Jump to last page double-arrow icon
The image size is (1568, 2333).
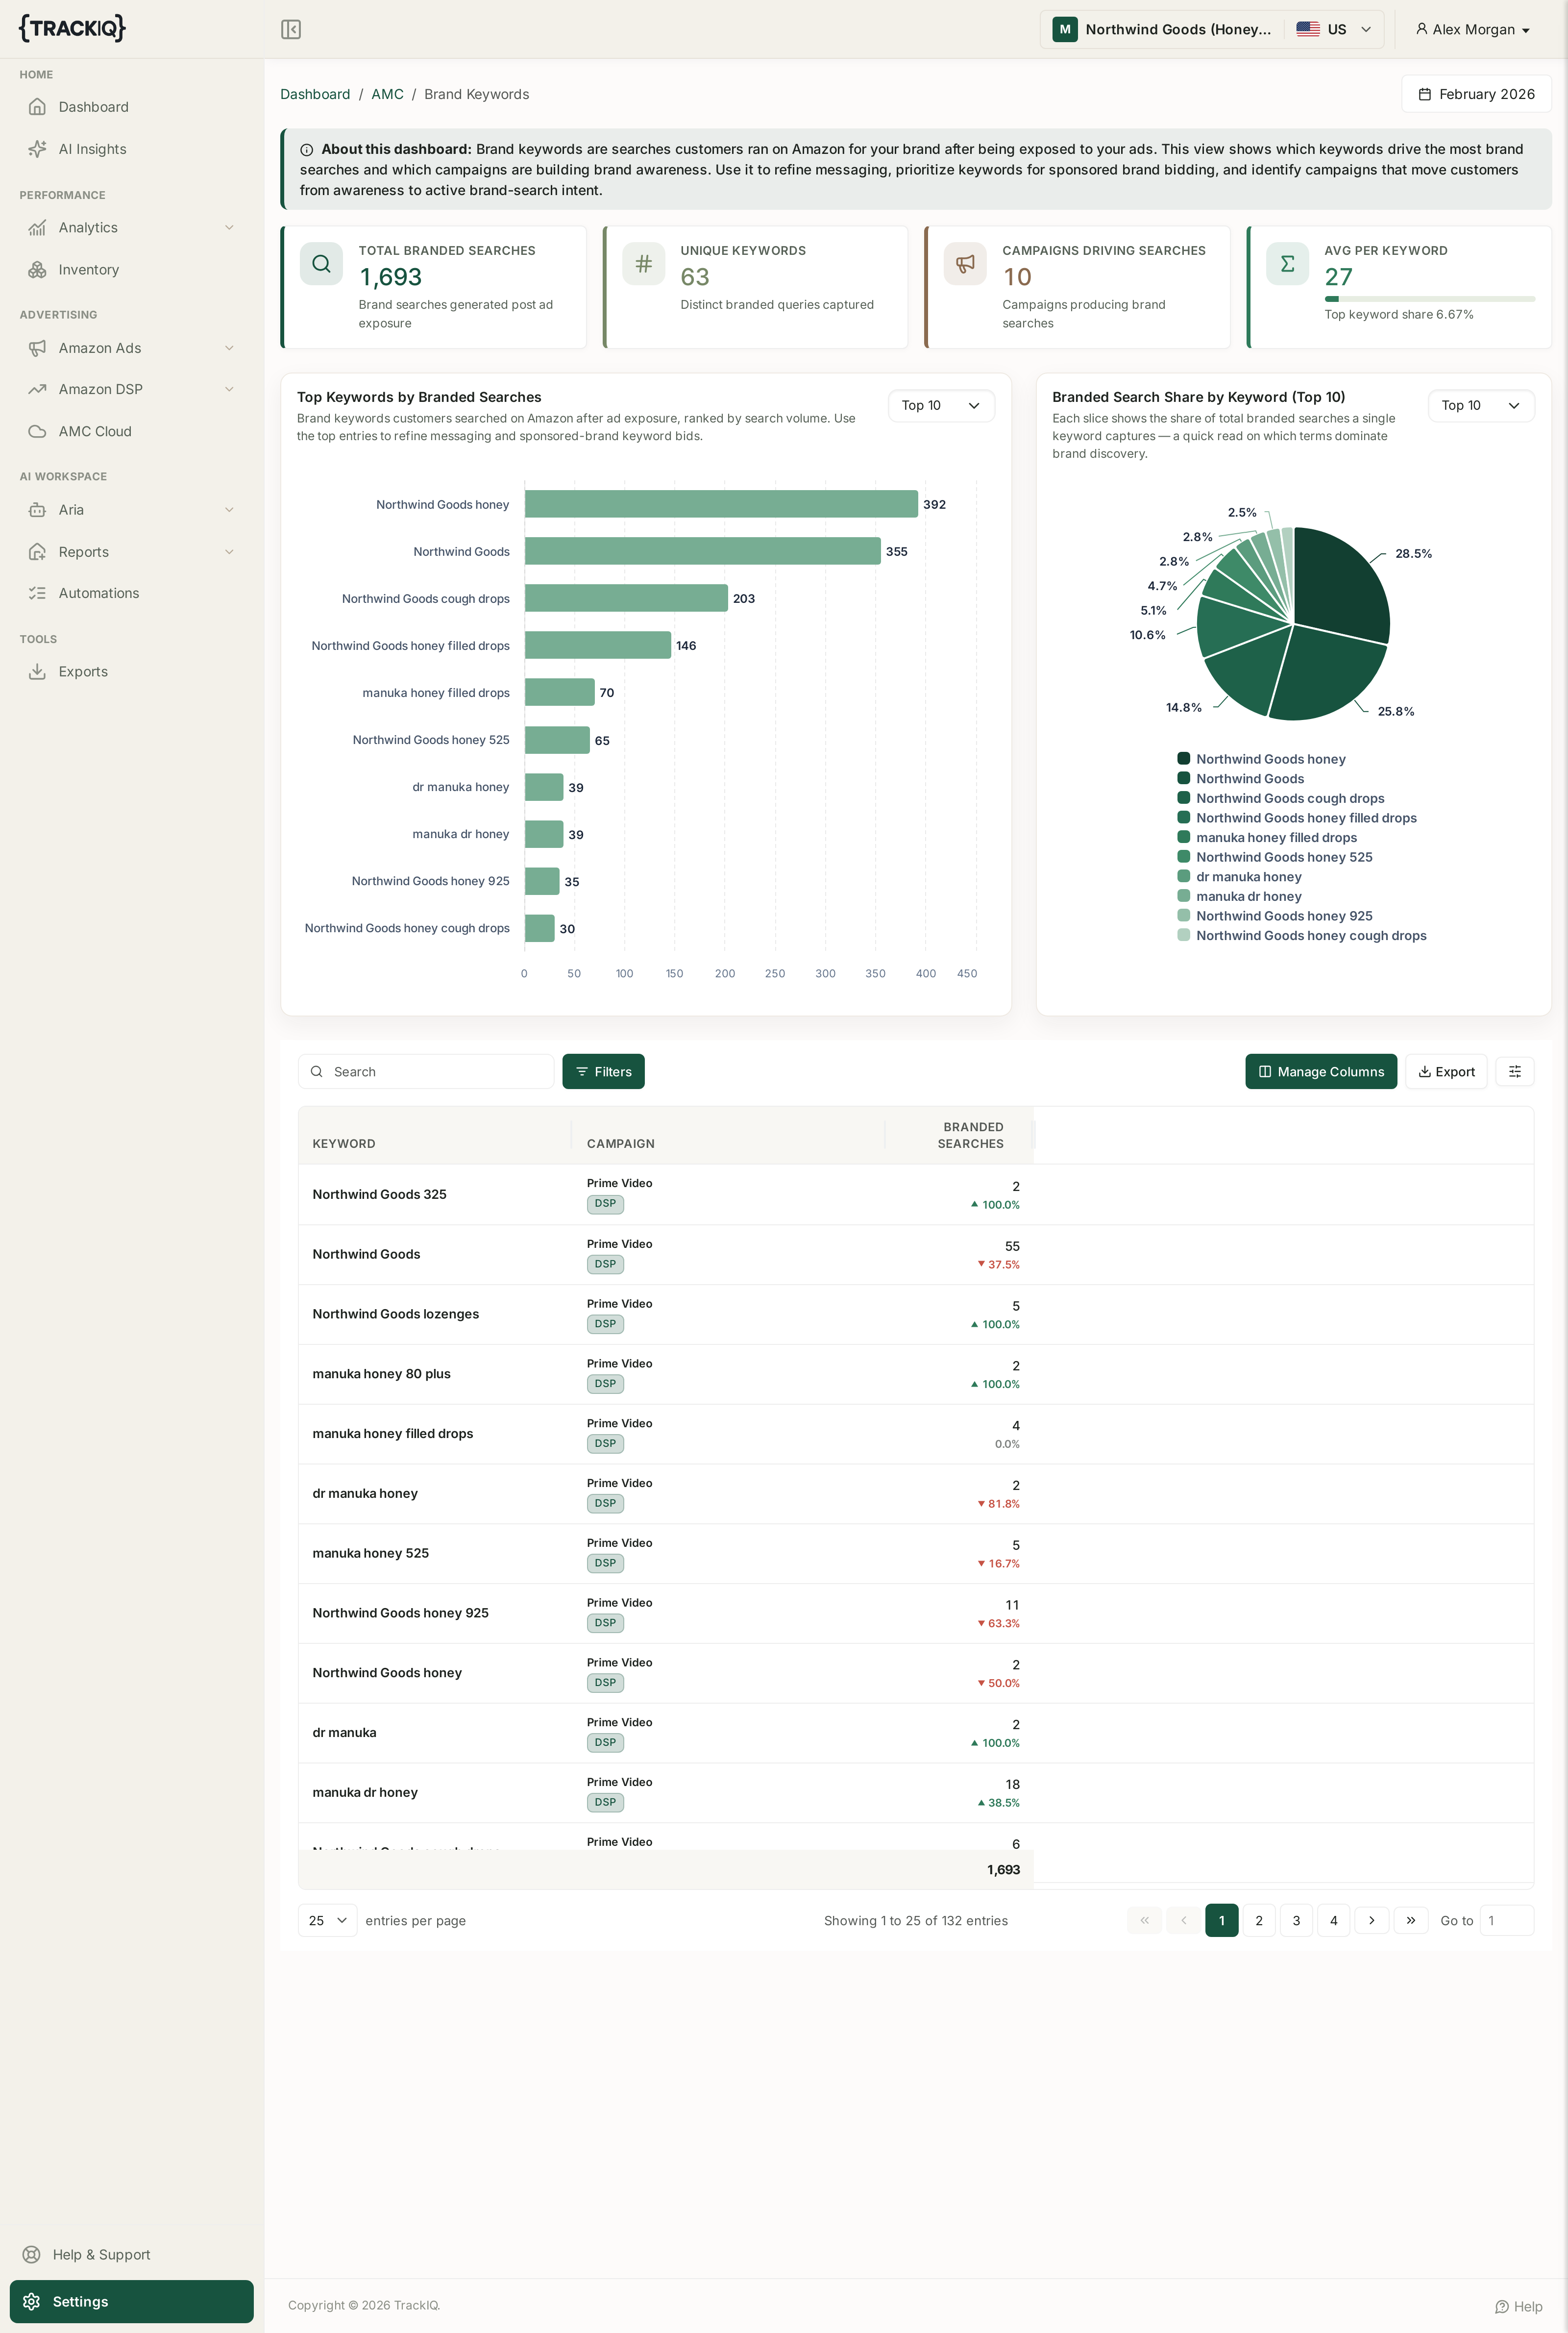tap(1410, 1920)
